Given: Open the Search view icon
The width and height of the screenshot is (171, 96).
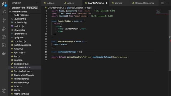Looking at the screenshot, I should click(x=4, y=12).
